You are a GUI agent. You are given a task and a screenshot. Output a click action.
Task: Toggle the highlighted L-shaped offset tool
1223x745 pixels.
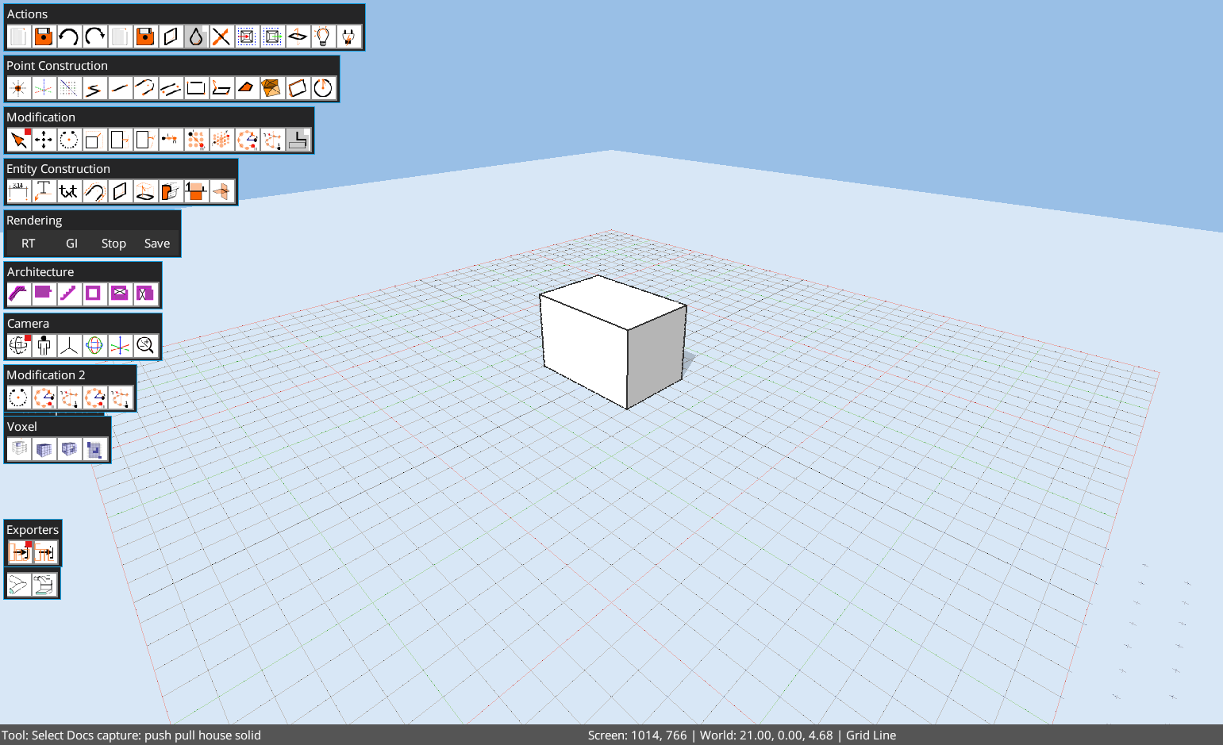pyautogui.click(x=298, y=140)
